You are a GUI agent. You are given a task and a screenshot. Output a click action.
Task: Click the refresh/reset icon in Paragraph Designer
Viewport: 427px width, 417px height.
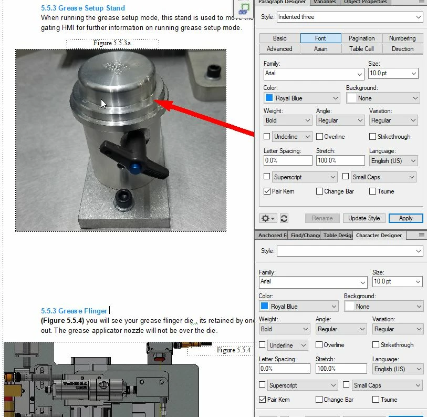tap(284, 218)
